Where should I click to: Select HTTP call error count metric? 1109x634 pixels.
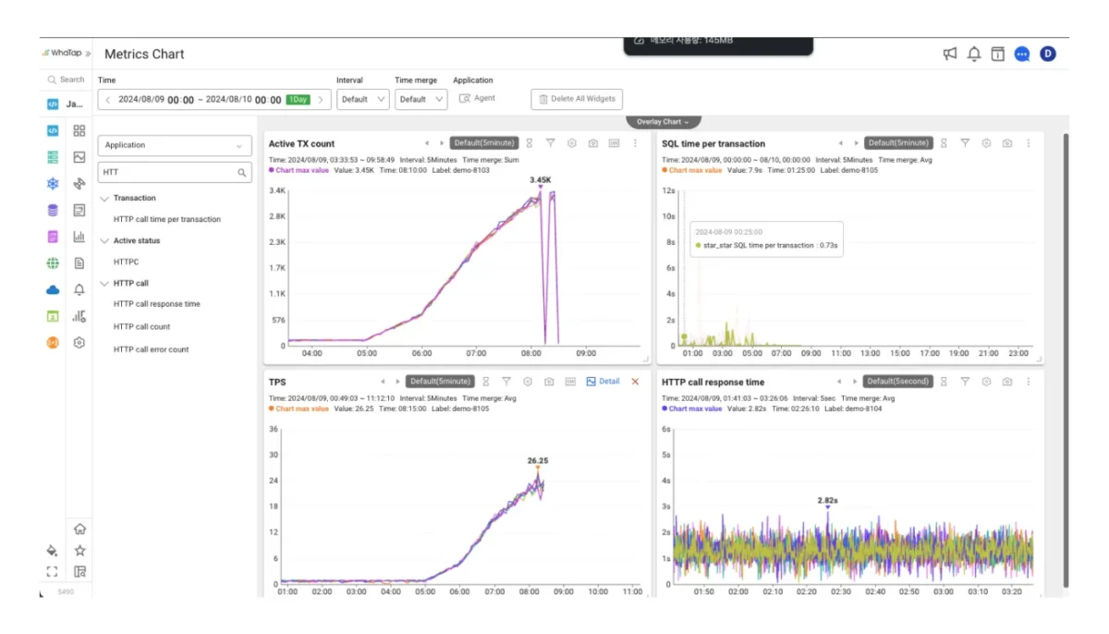pyautogui.click(x=151, y=350)
